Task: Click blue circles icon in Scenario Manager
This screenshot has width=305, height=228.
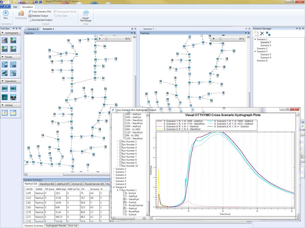Action: (268, 34)
